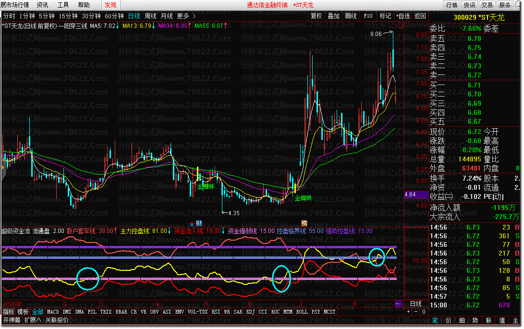This screenshot has width=524, height=329.
Task: Open the 更多 periods dropdown
Action: pos(183,16)
